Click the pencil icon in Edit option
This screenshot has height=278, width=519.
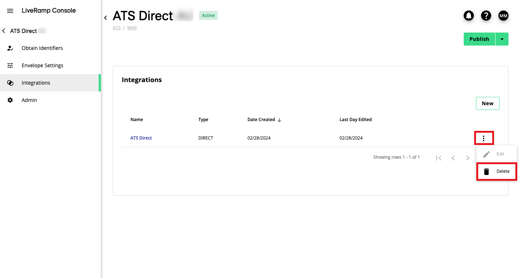tap(486, 154)
